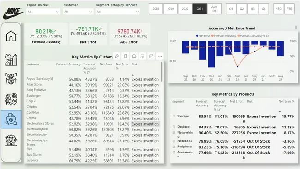
Task: Click the Net Error -751.71K card
Action: (x=88, y=34)
